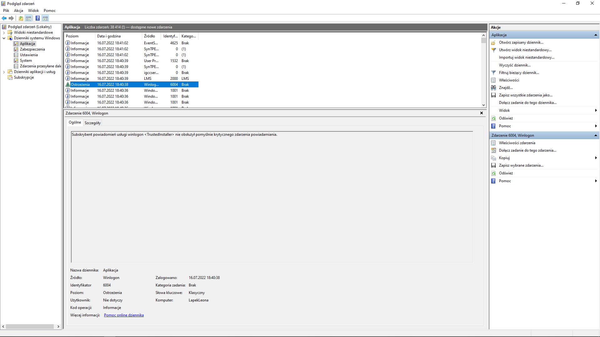Click the Dołącz zadanie do tego zdarzenia icon
Screen dimensions: 600x337
click(493, 150)
